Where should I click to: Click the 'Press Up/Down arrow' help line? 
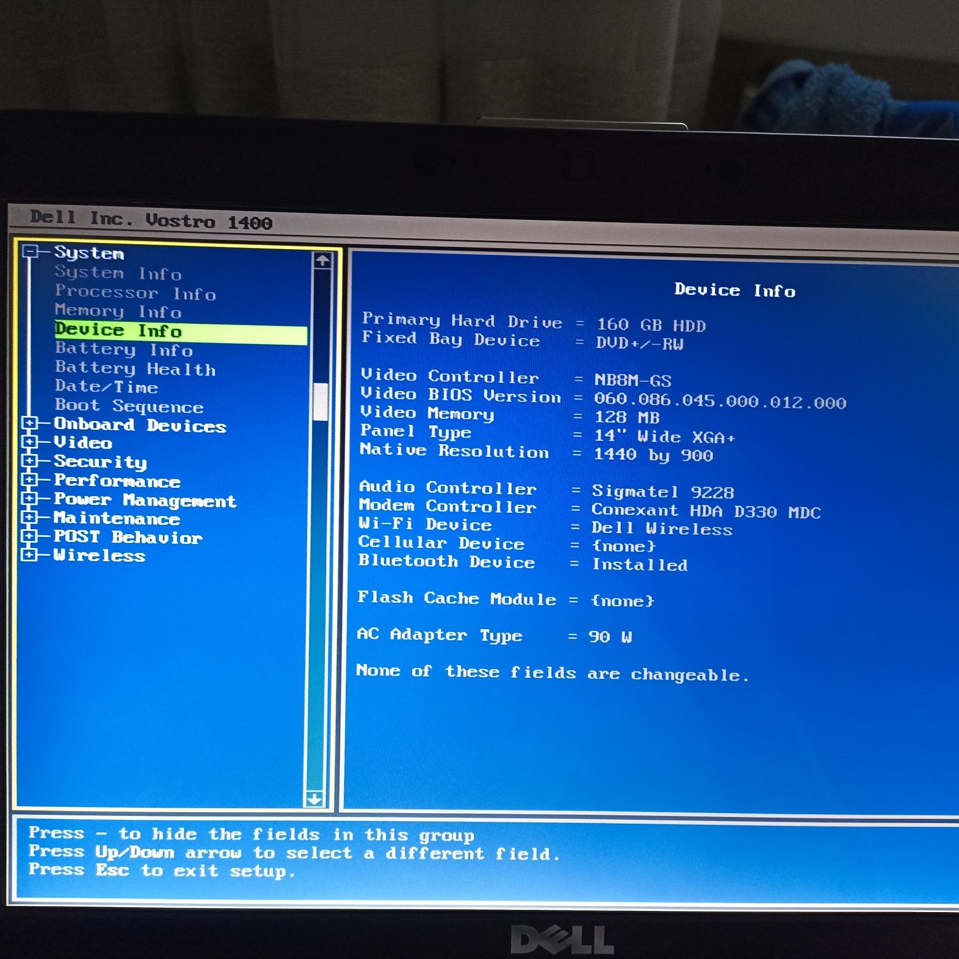click(x=295, y=852)
